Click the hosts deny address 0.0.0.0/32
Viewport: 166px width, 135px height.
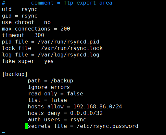tap(86, 113)
